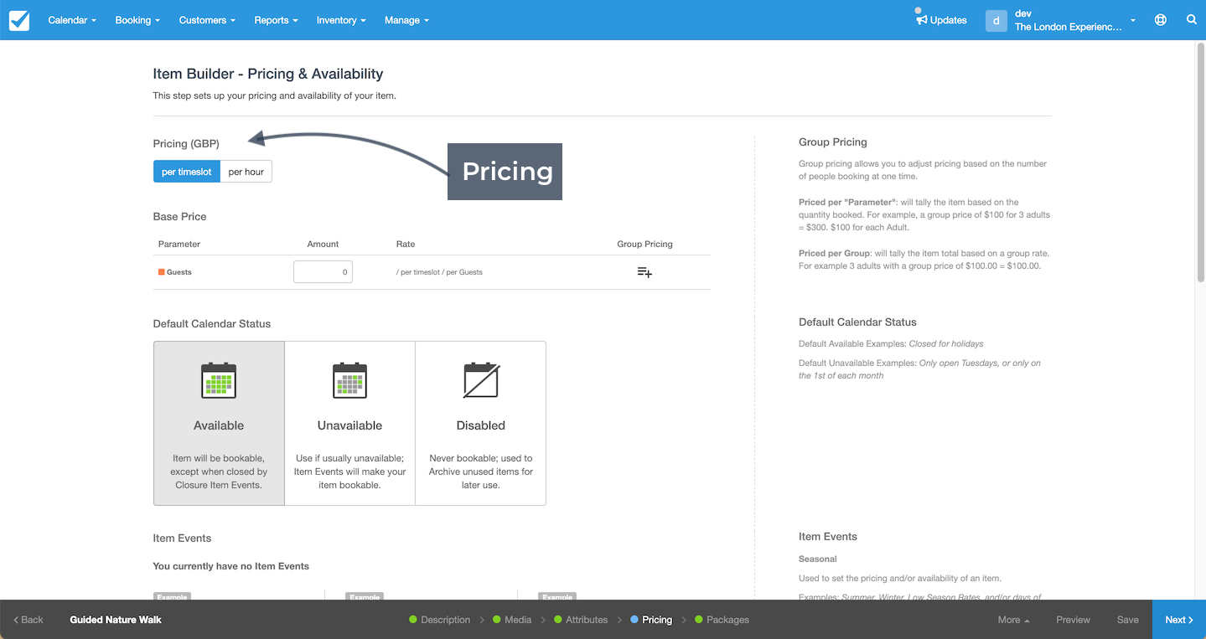Open the Calendar dropdown menu
The image size is (1206, 639).
(72, 20)
